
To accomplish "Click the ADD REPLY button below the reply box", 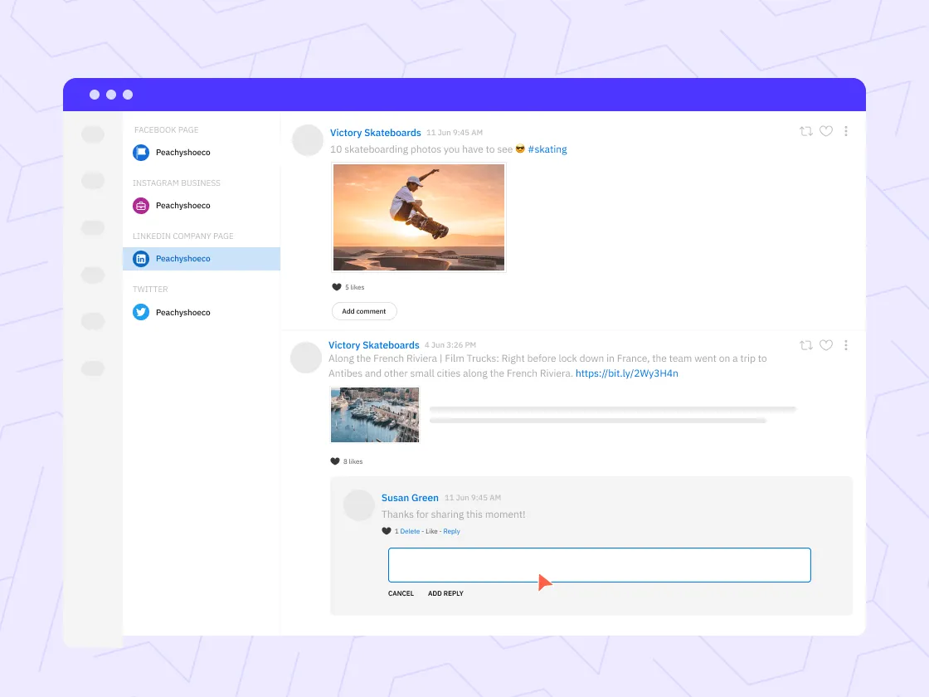I will (445, 593).
